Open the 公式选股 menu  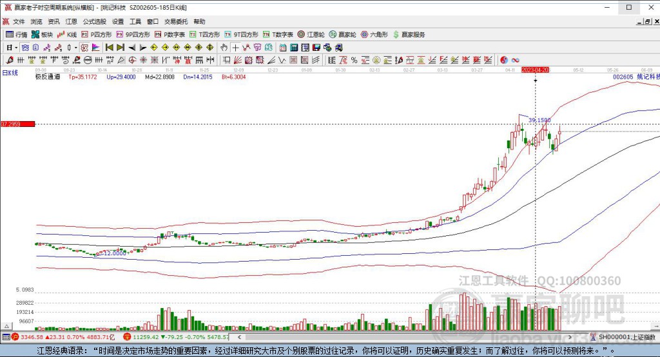point(93,21)
